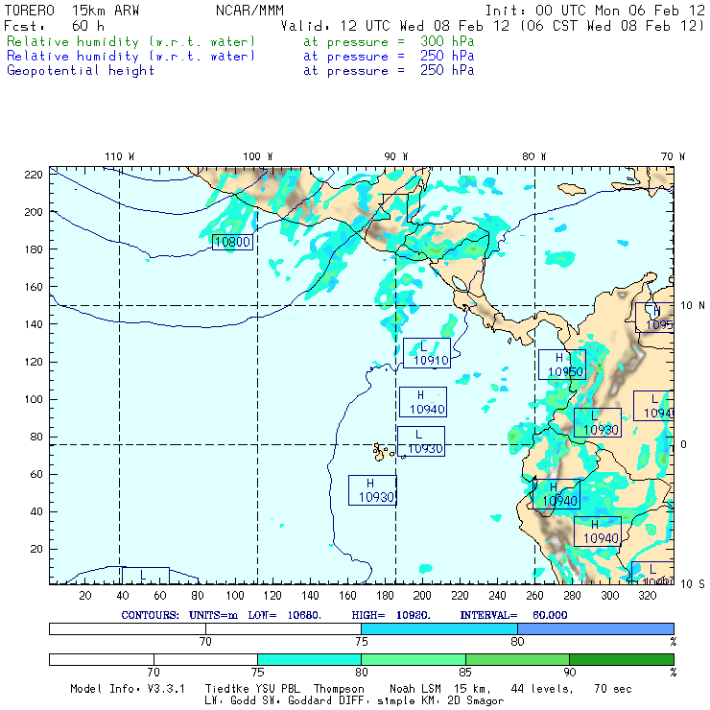Click the cornflower blue above-80% humidity swatch
The image size is (710, 710).
coord(596,628)
